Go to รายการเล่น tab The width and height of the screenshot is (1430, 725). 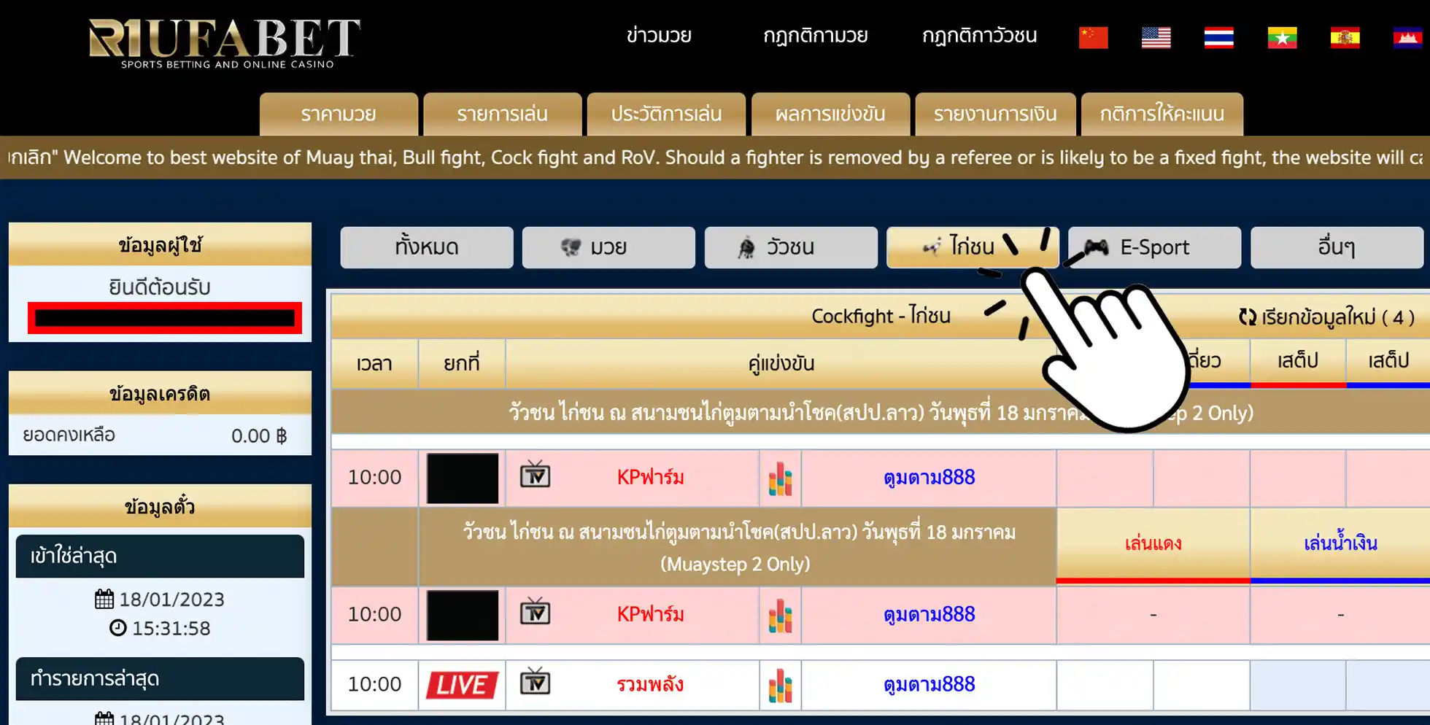point(503,114)
